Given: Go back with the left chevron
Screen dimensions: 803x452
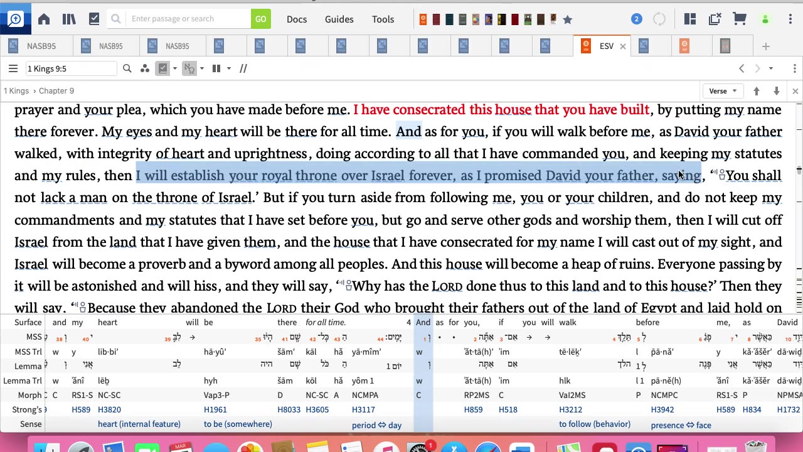Looking at the screenshot, I should click(742, 68).
